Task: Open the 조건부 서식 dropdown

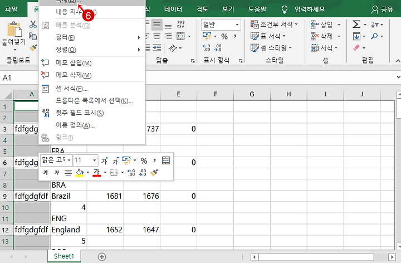Action: pyautogui.click(x=275, y=25)
